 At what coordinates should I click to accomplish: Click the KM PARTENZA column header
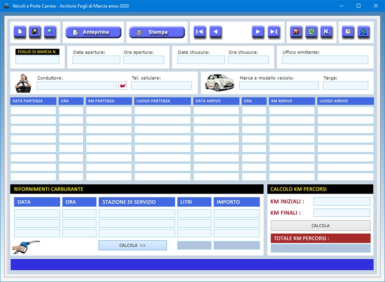[x=109, y=101]
